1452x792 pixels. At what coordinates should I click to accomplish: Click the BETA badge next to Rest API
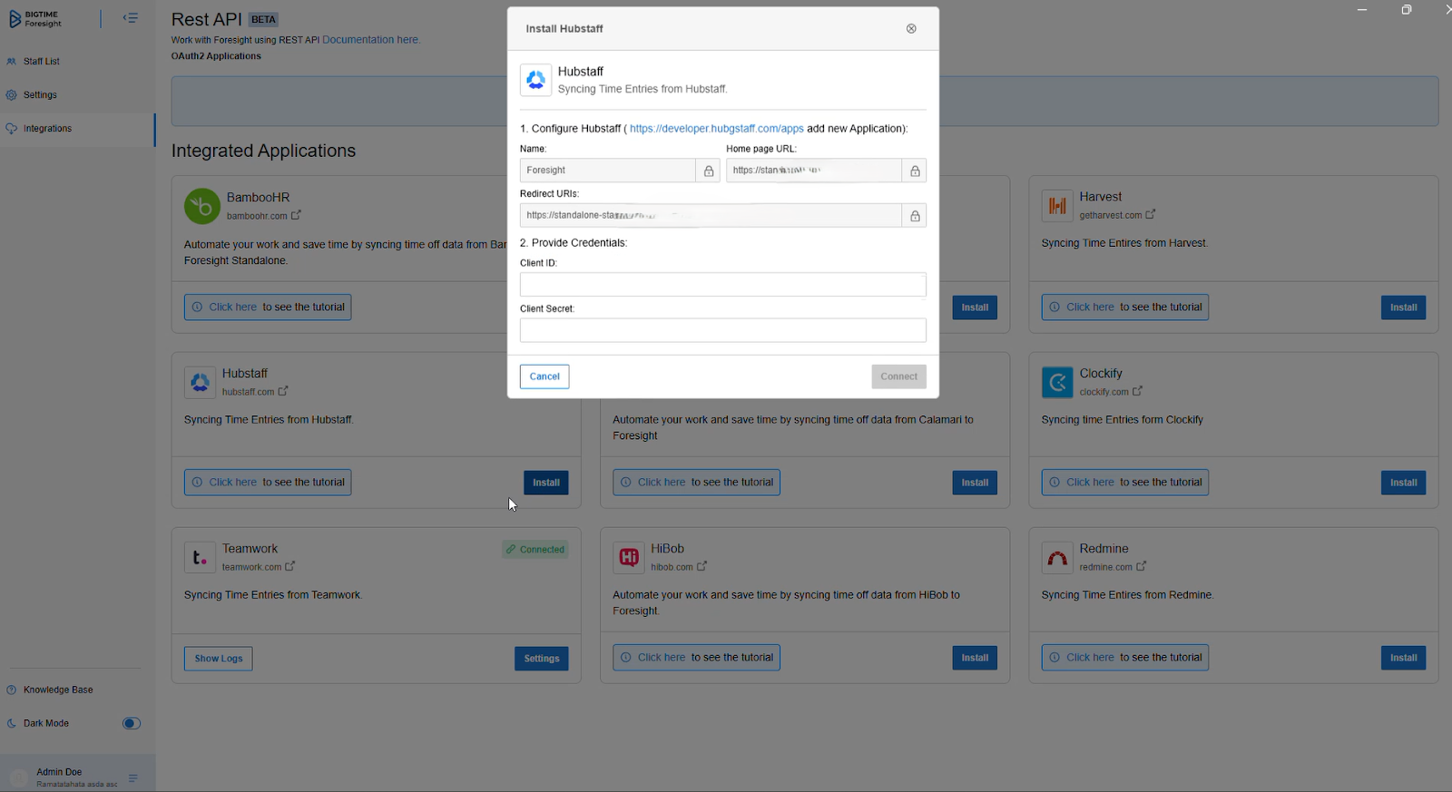[263, 20]
